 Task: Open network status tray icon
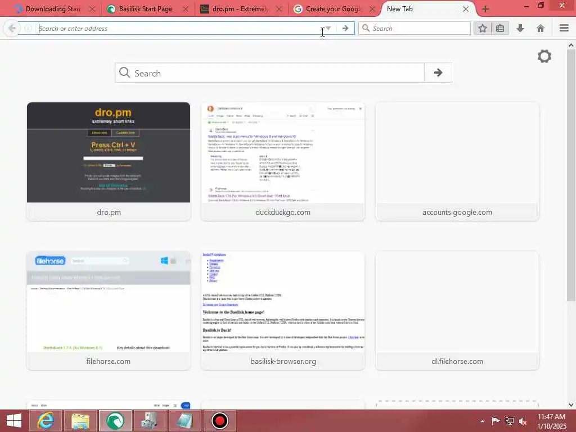[510, 421]
